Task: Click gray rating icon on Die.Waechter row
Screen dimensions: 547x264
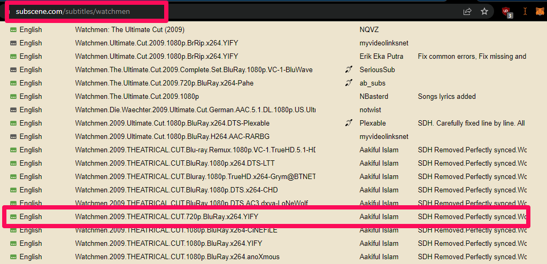Action: coord(13,110)
